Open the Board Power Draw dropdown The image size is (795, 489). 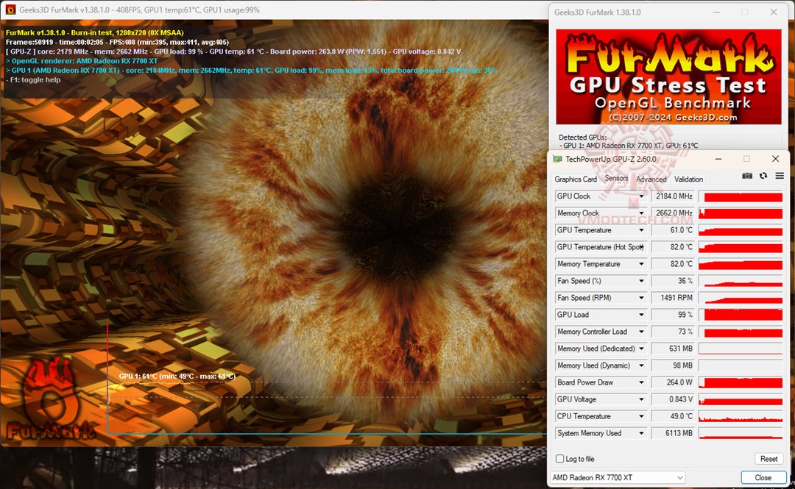coord(641,382)
